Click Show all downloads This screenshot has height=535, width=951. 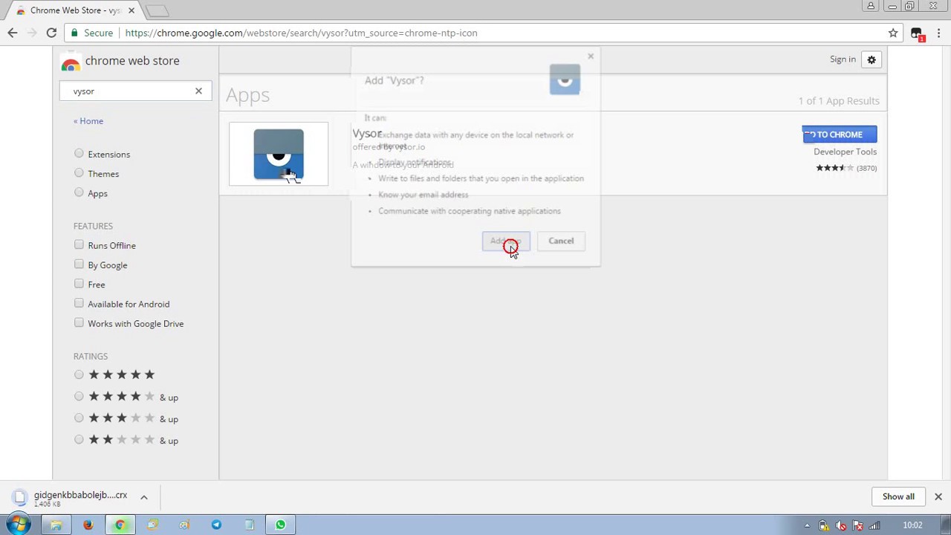(x=898, y=496)
